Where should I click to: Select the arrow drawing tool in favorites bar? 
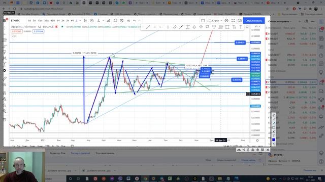181,27
